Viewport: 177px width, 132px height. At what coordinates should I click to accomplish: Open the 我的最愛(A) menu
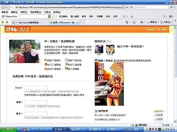pos(35,12)
